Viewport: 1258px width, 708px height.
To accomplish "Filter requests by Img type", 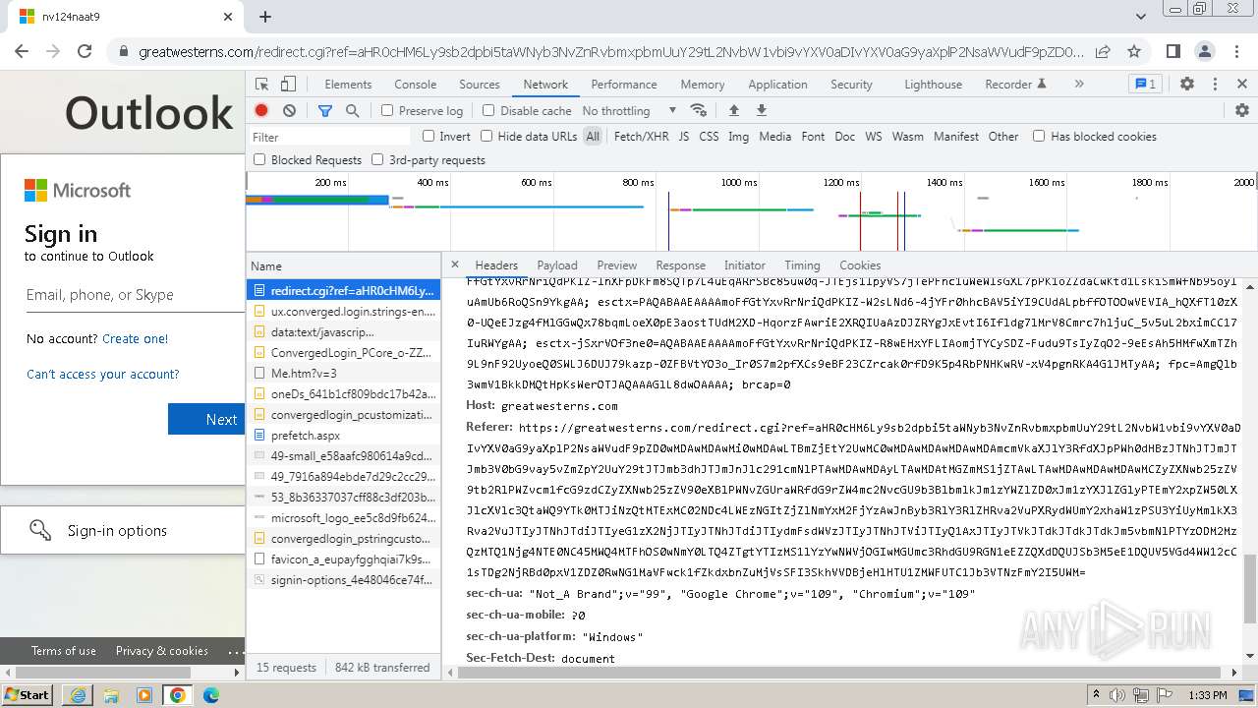I will tap(739, 137).
